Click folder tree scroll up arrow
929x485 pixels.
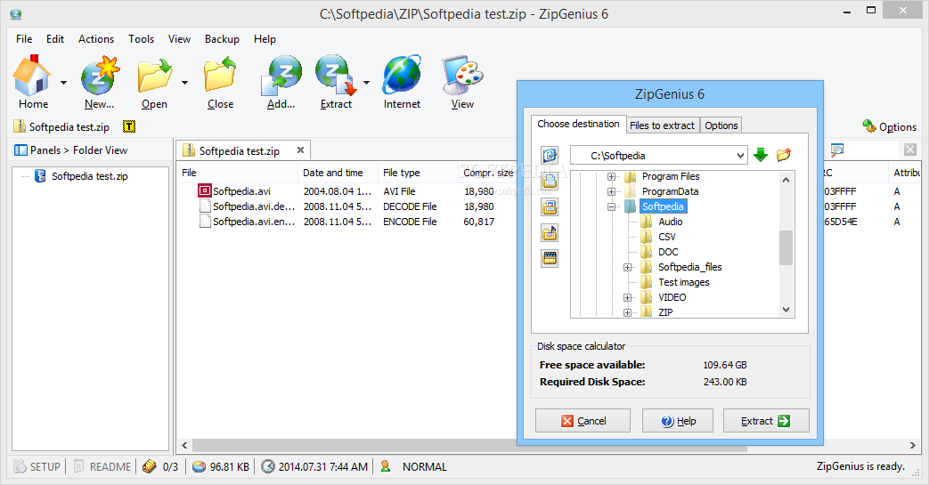(x=786, y=180)
